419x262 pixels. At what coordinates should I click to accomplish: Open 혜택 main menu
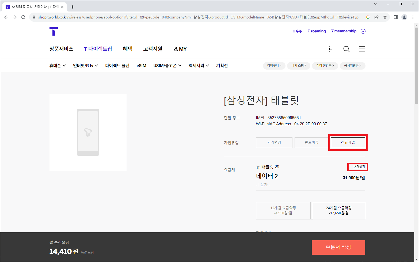click(128, 49)
